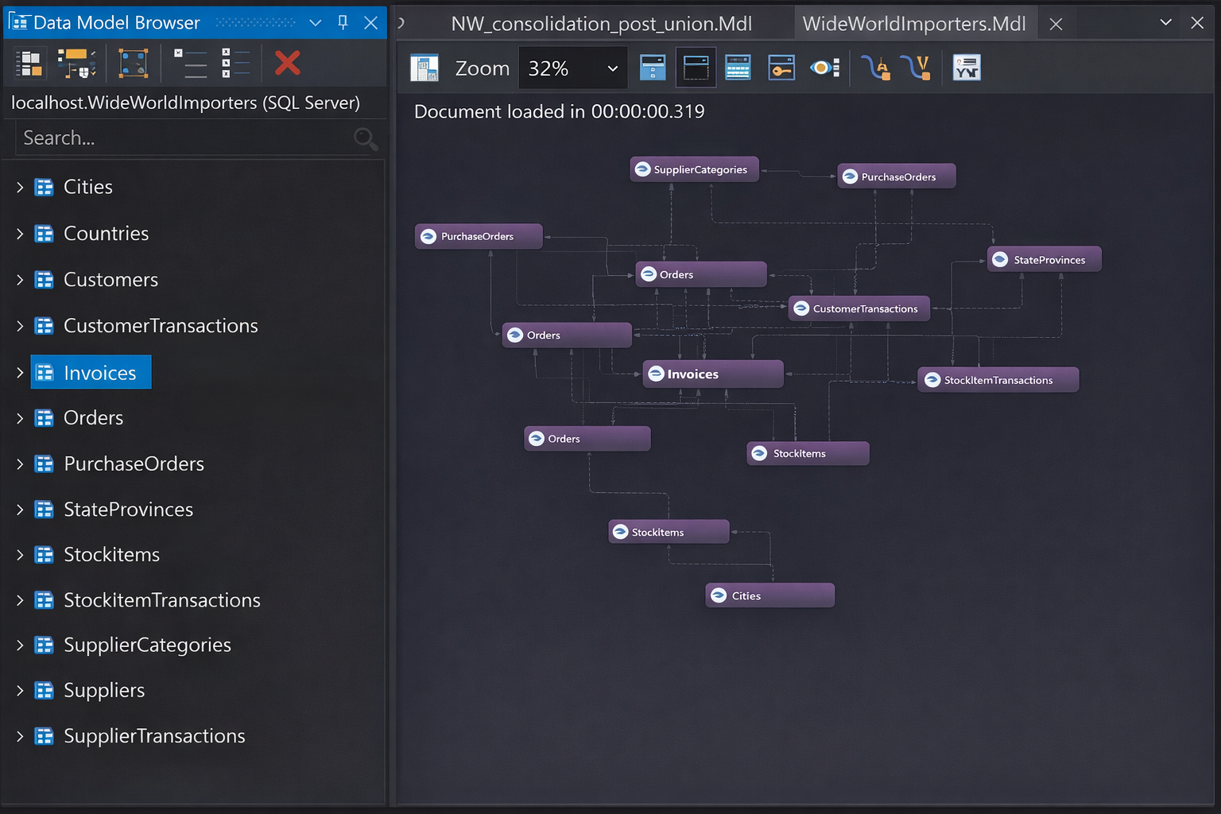Select Customers in the model tree
Screen dimensions: 1221x814
110,280
